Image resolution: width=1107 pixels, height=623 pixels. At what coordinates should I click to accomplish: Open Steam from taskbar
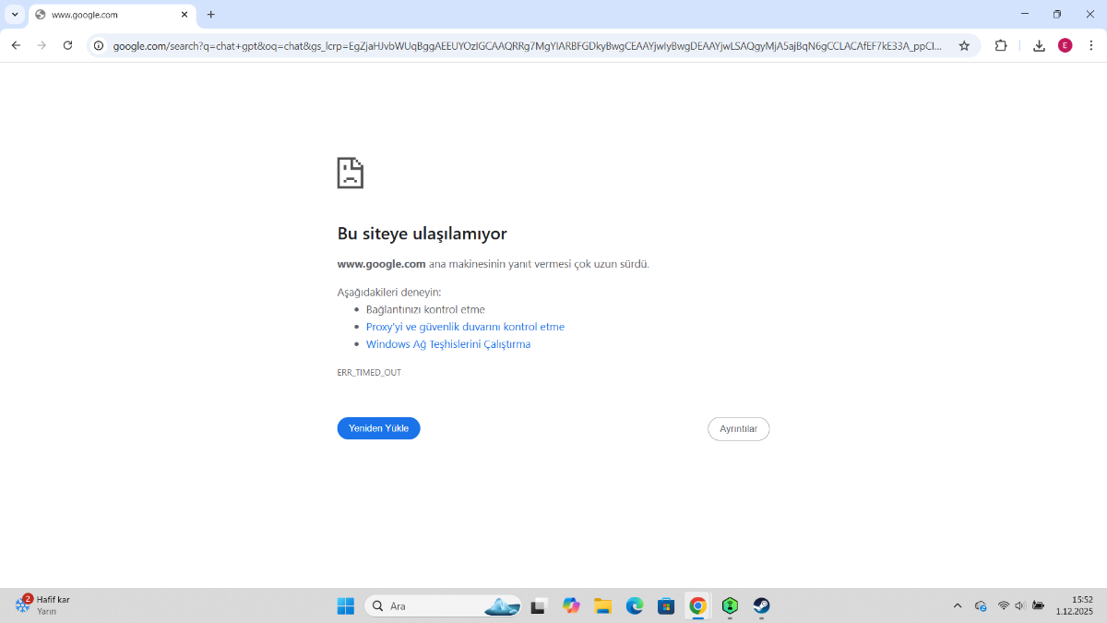(x=761, y=605)
